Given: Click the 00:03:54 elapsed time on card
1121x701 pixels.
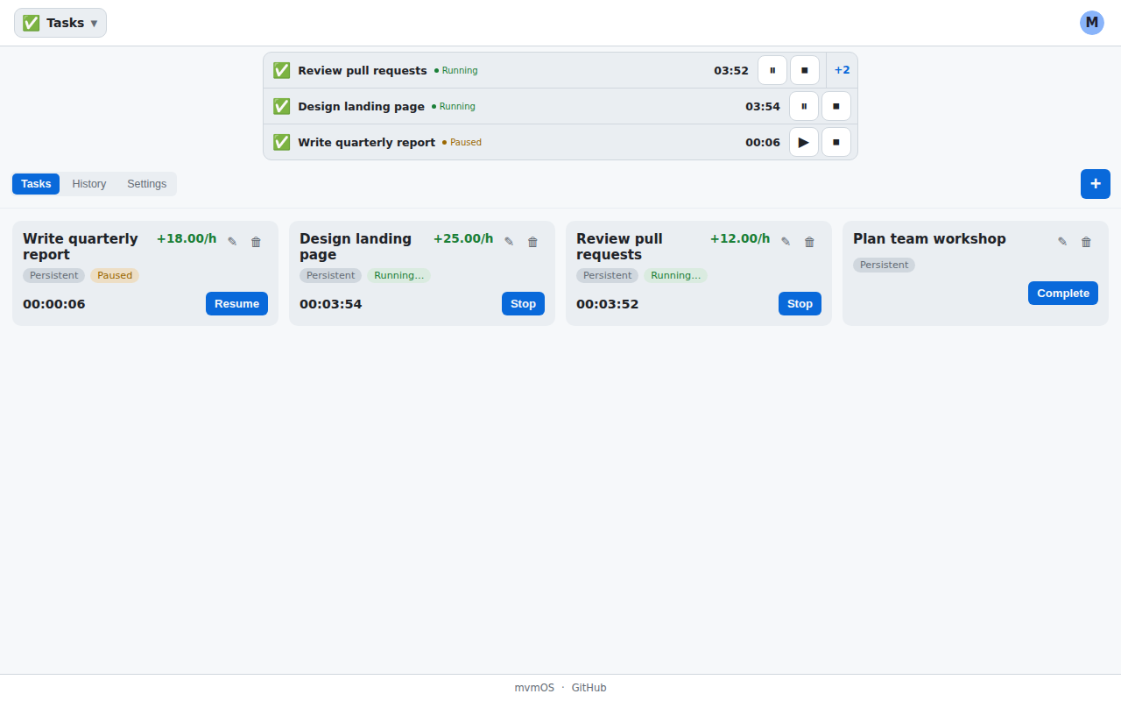Looking at the screenshot, I should click(x=331, y=304).
